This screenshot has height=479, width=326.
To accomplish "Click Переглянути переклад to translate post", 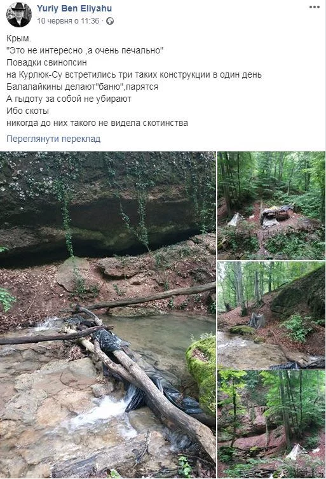I will pos(53,139).
